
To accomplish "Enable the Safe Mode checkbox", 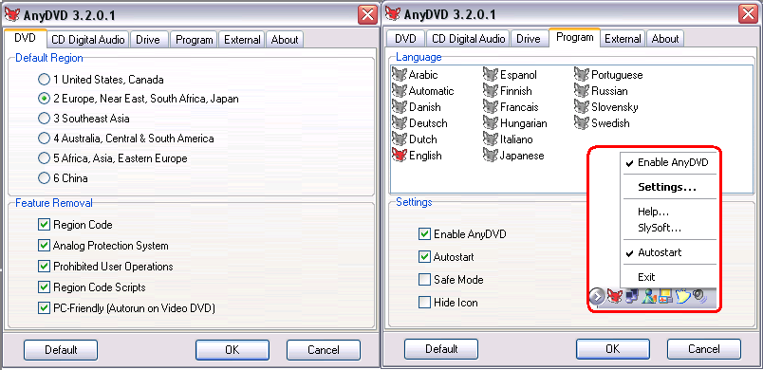I will pyautogui.click(x=424, y=280).
